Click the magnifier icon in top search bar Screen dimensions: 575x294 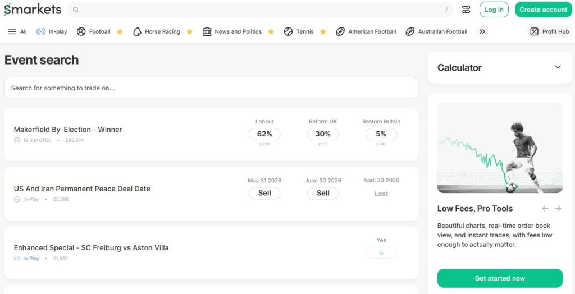pos(76,10)
